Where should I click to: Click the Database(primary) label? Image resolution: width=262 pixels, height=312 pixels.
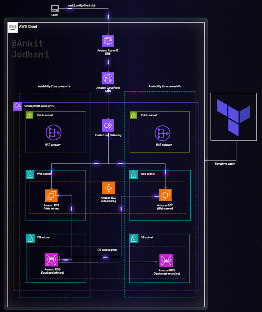point(52,273)
